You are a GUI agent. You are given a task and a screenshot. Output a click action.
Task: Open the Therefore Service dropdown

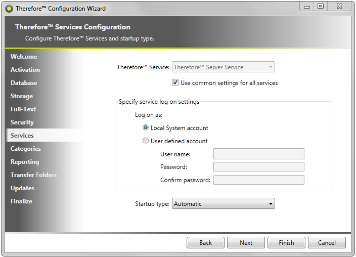tap(224, 67)
